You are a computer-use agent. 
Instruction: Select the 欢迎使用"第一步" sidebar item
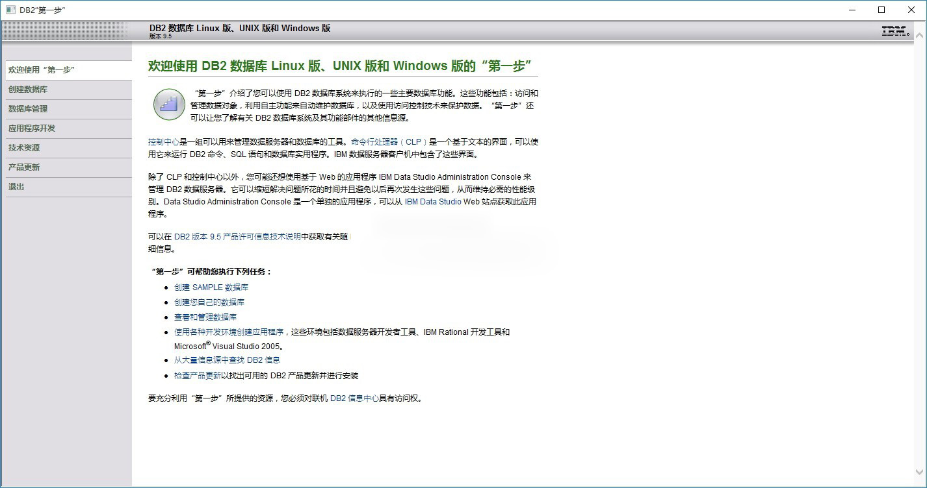coord(68,70)
